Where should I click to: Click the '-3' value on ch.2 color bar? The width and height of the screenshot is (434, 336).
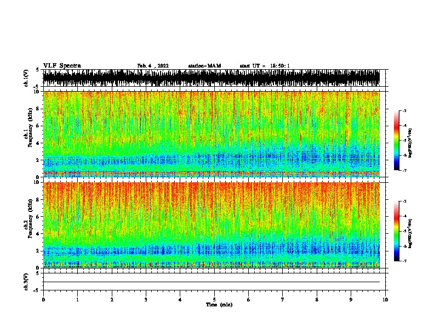[x=404, y=201]
